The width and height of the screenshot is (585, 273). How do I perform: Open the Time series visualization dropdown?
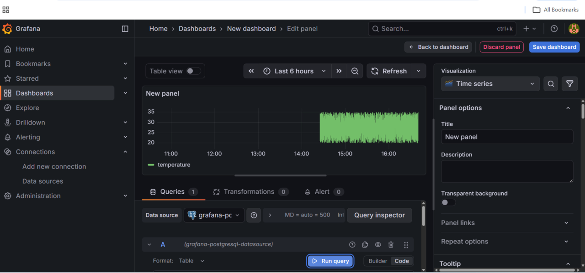click(x=490, y=83)
